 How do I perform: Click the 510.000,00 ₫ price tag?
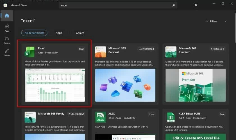218,49
